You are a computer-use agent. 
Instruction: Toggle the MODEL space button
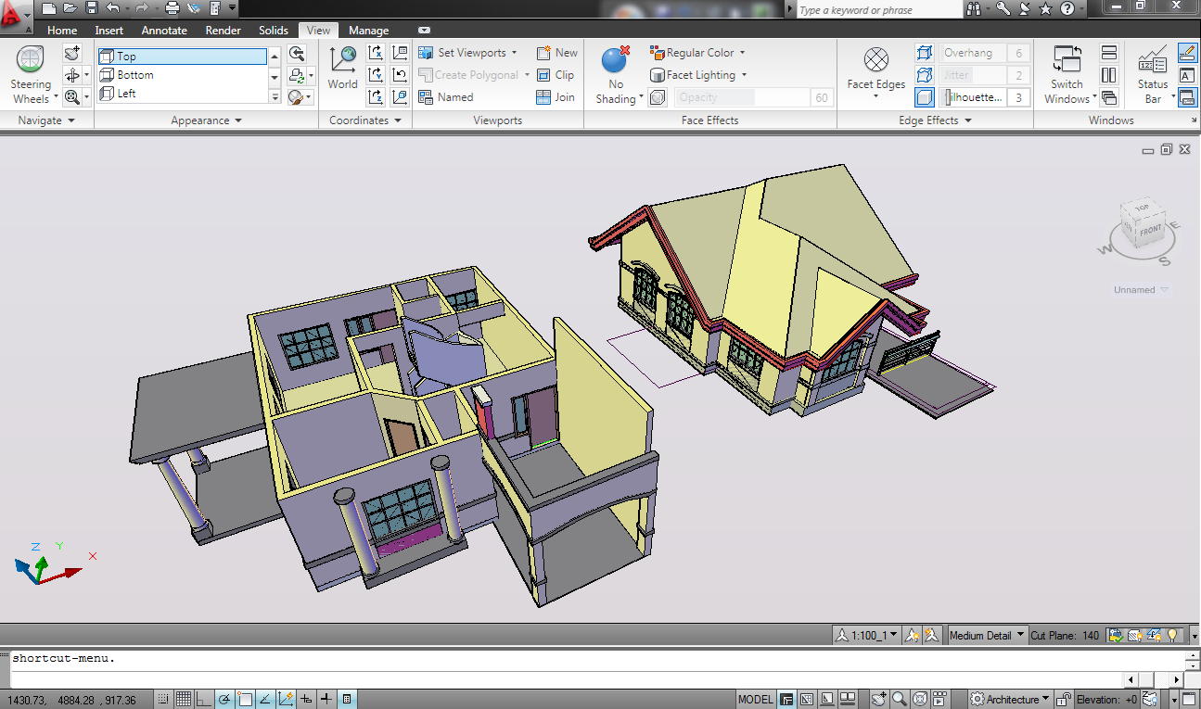(756, 700)
